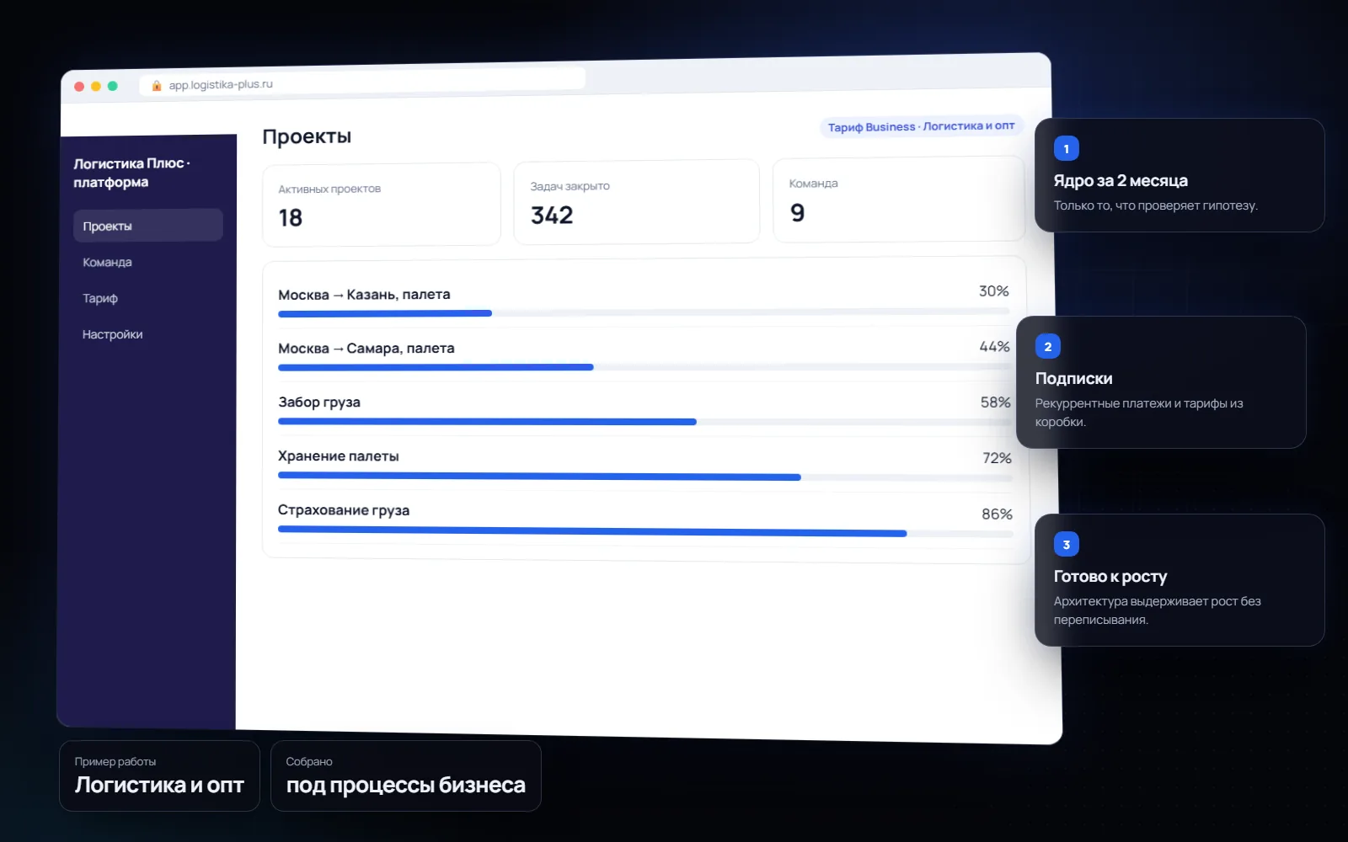Click the Страхование груза row title

(x=344, y=510)
